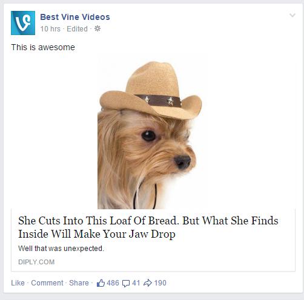Follow the DIPLY.COM source link
This screenshot has height=300, width=304.
point(36,262)
